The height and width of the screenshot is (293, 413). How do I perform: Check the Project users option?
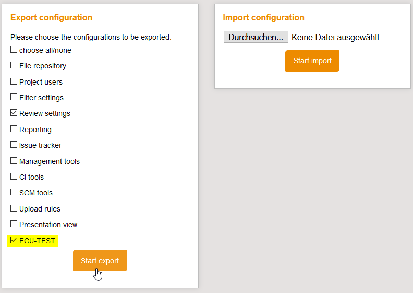(14, 81)
